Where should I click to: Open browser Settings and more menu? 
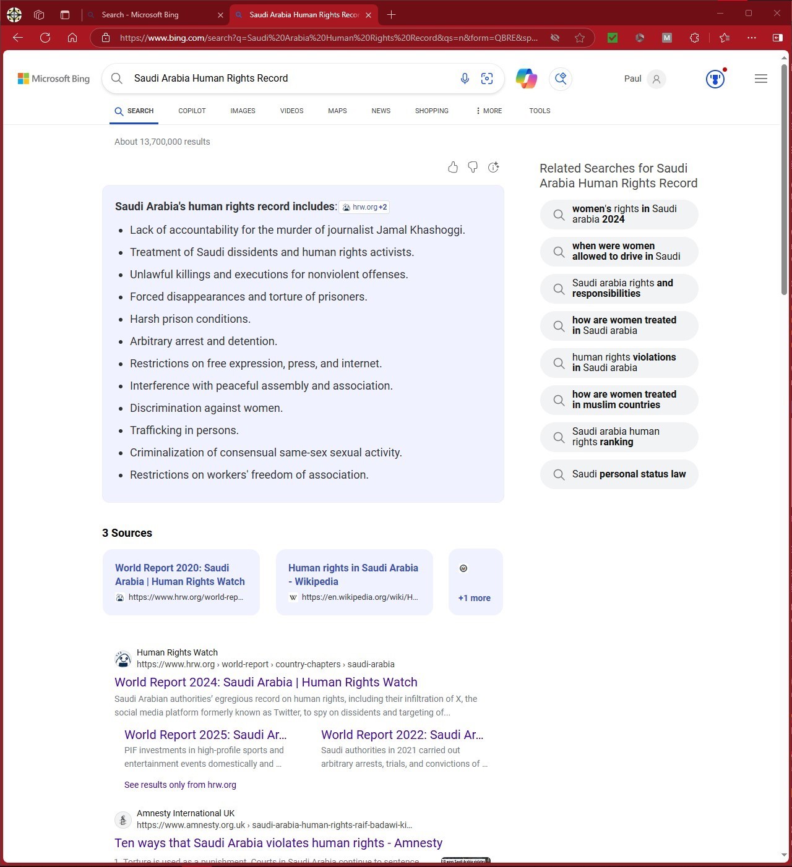[x=752, y=38]
